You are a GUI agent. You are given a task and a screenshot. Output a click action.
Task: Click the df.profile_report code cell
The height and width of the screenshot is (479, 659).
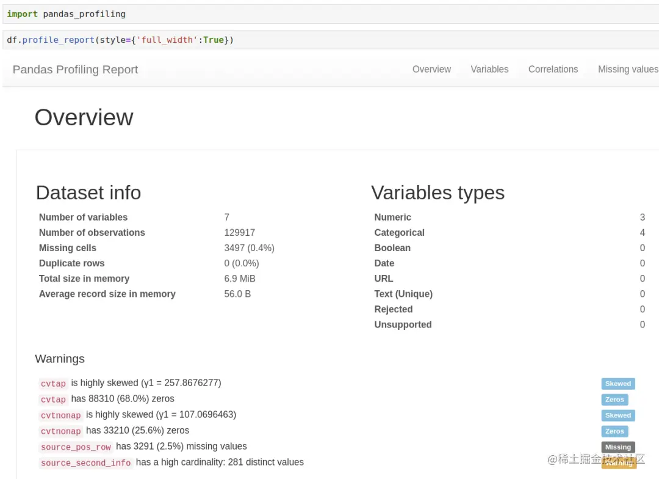point(331,40)
